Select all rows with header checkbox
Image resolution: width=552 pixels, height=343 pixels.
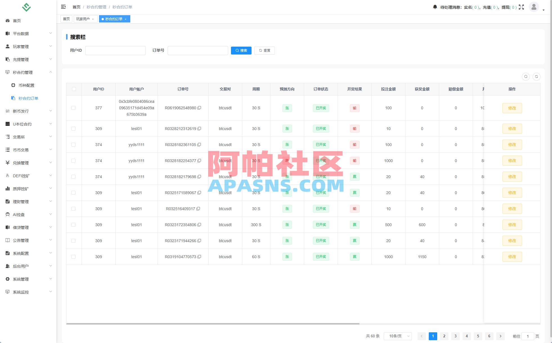point(74,89)
